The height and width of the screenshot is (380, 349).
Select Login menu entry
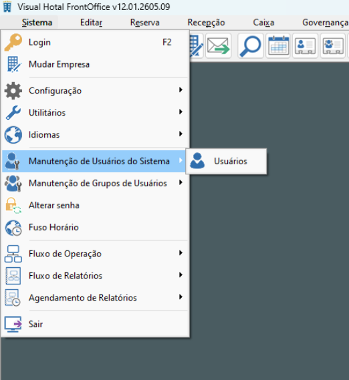point(96,43)
